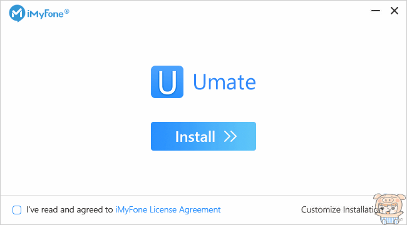The image size is (407, 225).
Task: Open the iMyFone License Agreement link
Action: [168, 210]
